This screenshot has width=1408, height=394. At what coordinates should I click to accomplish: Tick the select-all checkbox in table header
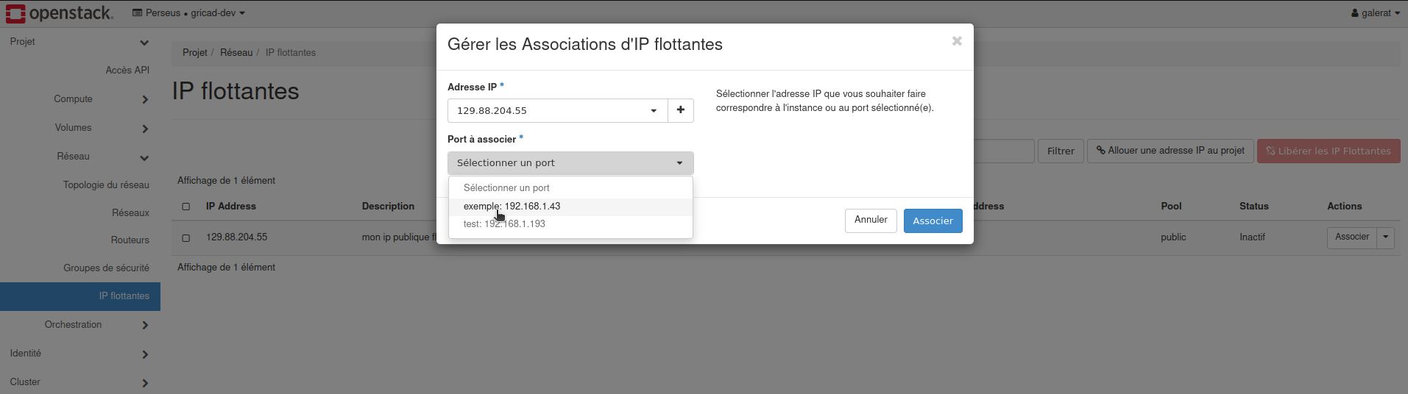(x=186, y=207)
